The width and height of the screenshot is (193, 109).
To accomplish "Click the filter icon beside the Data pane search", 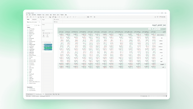I will tap(37, 25).
